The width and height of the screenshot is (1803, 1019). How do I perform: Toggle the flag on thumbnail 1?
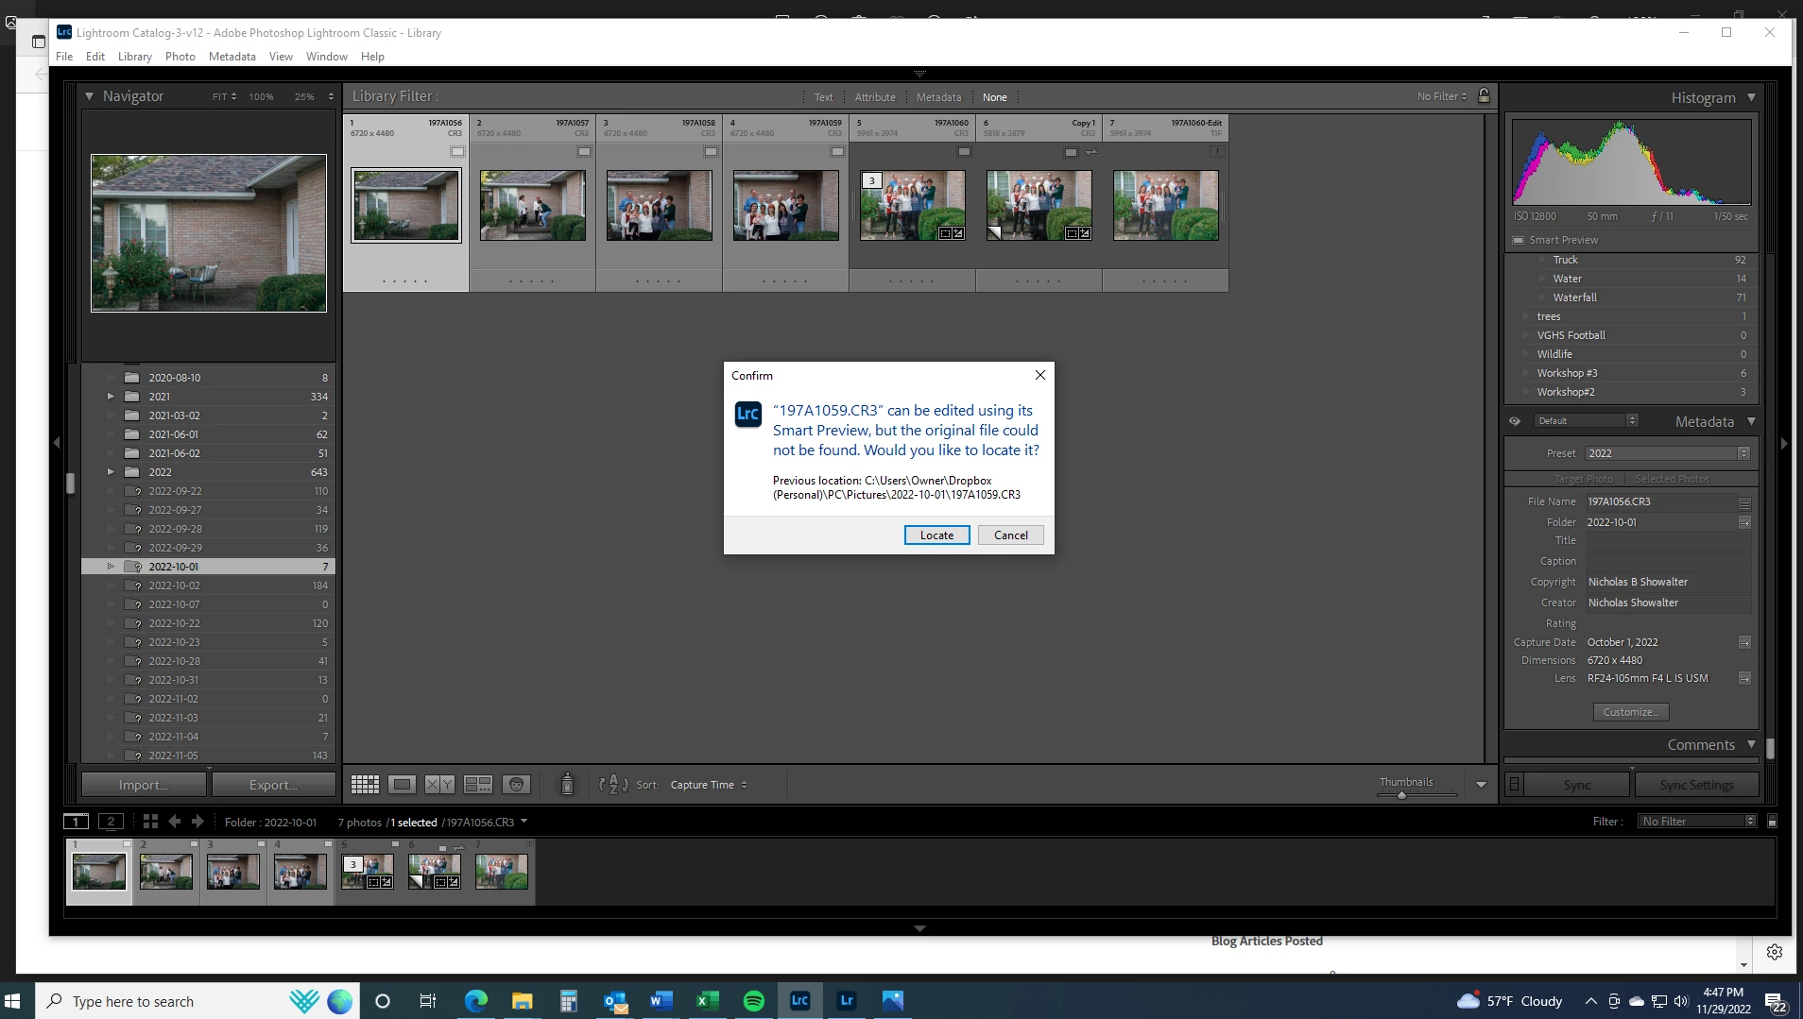(x=457, y=151)
